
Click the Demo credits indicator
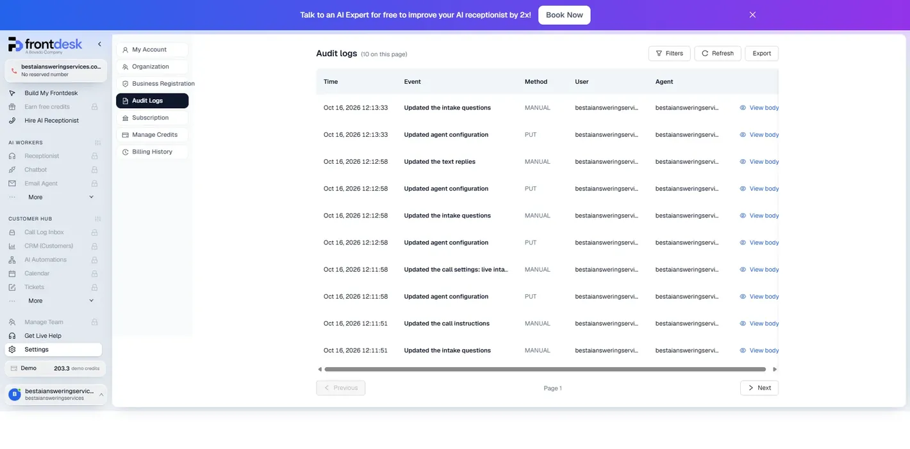[55, 368]
